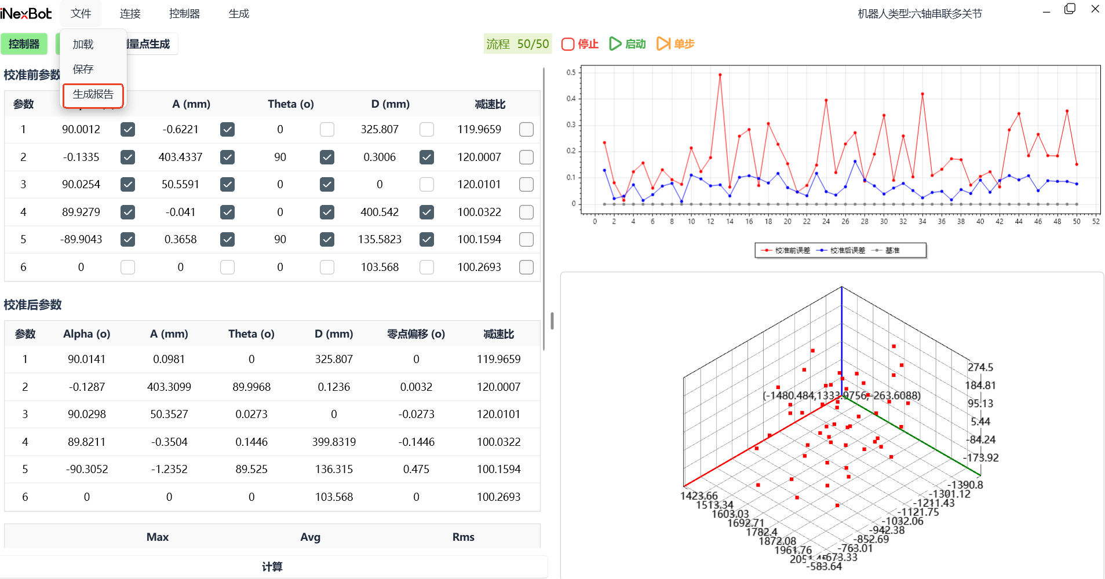Click the orange single-step (单步) icon
1105x579 pixels.
click(x=663, y=44)
